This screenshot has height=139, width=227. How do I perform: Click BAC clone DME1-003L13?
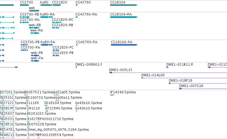(x=121, y=70)
